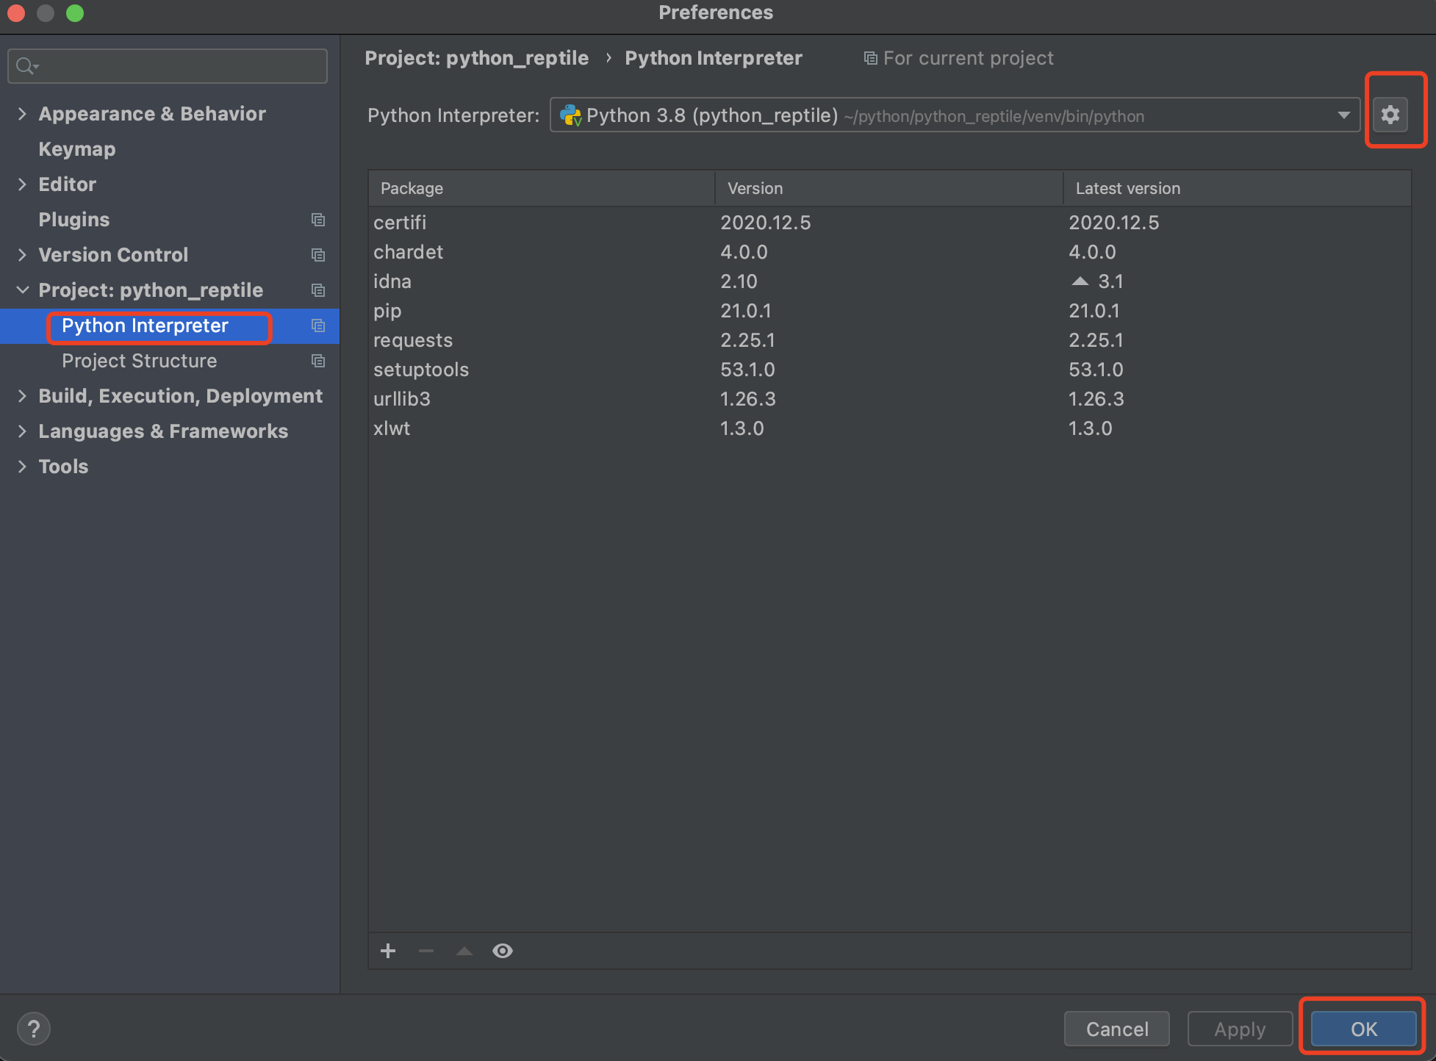This screenshot has width=1436, height=1061.
Task: Open Appearance & Behavior settings
Action: point(152,114)
